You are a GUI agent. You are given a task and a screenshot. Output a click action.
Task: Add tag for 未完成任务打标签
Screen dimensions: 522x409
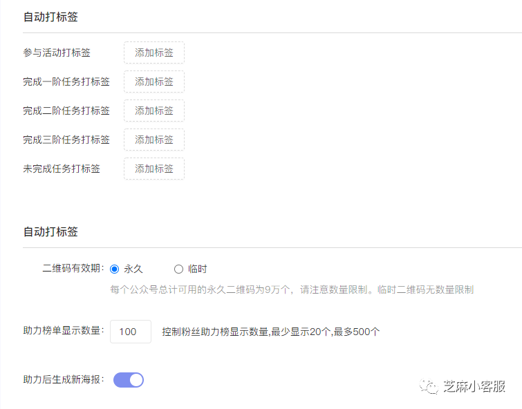click(x=154, y=169)
